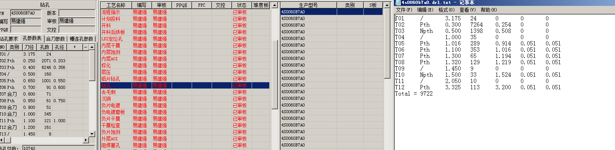Select the 层压 process row
This screenshot has width=615, height=150.
(185, 72)
